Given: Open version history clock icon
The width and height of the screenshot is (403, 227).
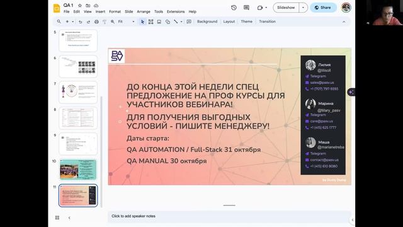Looking at the screenshot, I should pos(234,8).
